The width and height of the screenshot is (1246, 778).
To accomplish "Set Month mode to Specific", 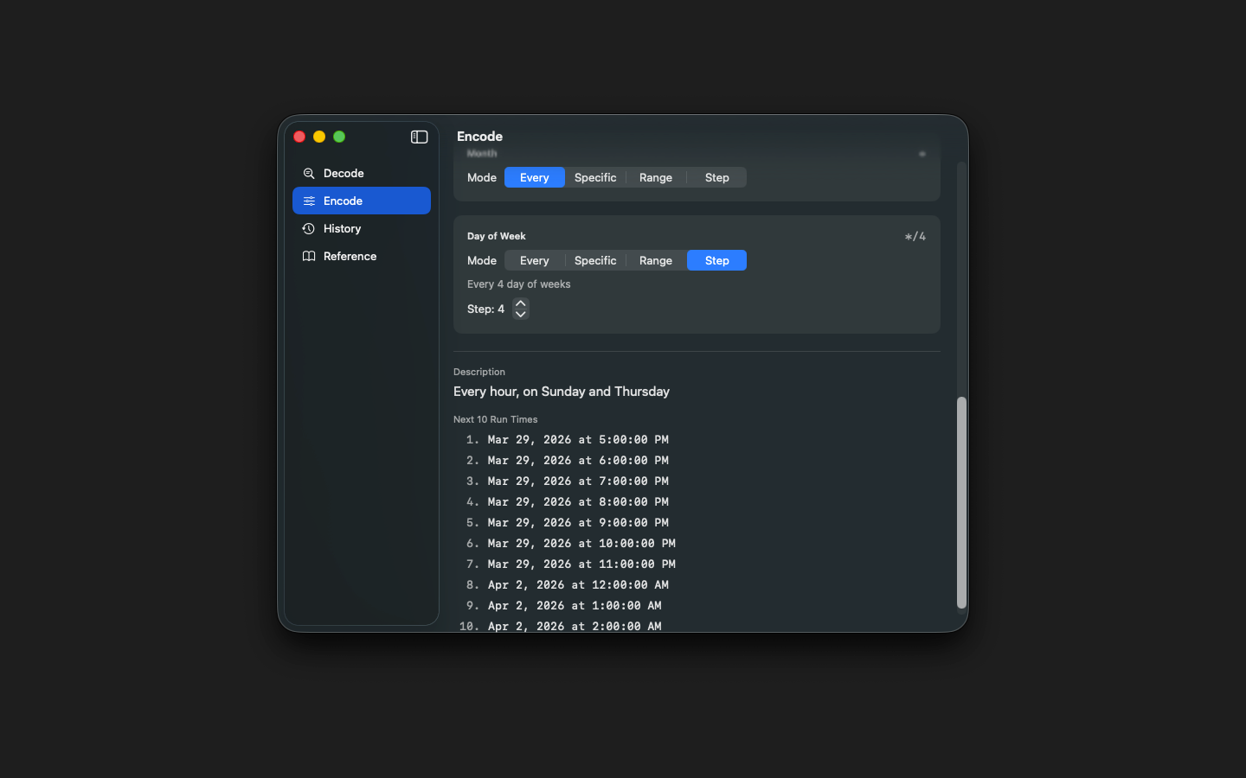I will tap(595, 177).
